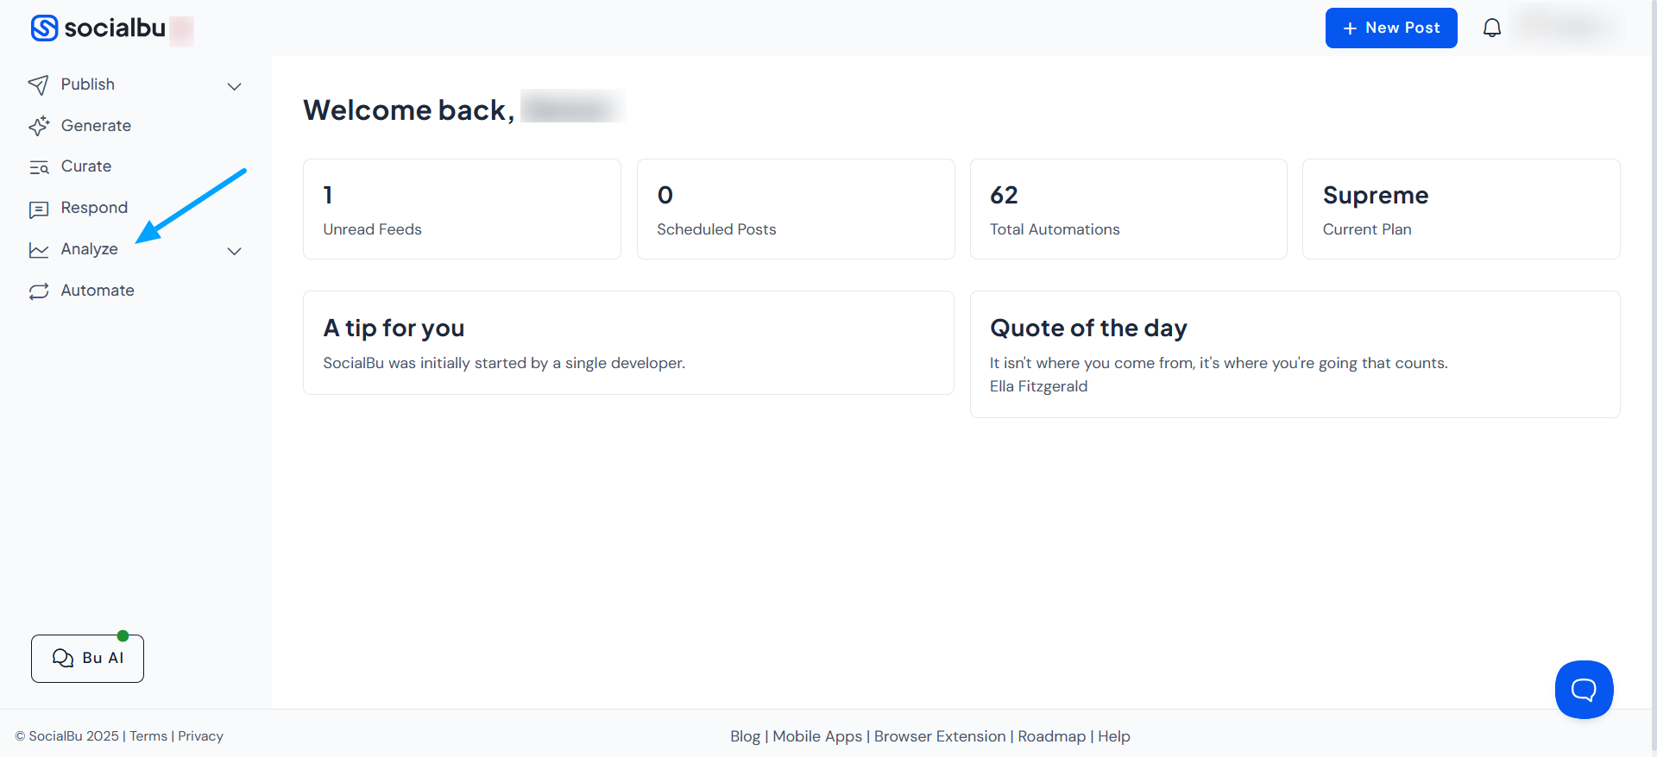The width and height of the screenshot is (1657, 757).
Task: Expand the Publish menu chevron
Action: pyautogui.click(x=234, y=86)
